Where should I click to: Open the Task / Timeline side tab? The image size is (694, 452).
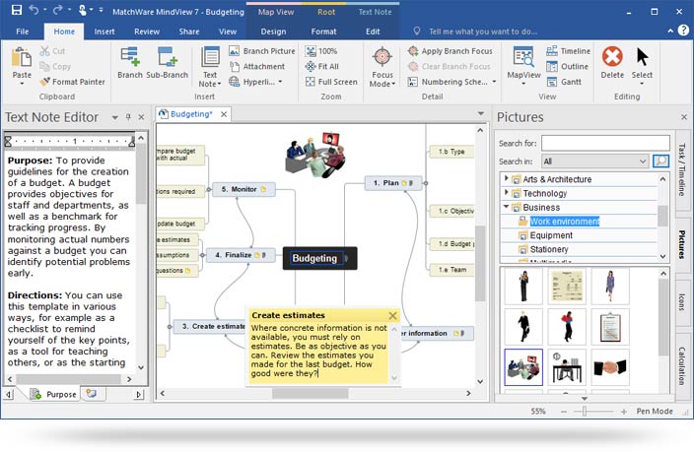pos(682,169)
